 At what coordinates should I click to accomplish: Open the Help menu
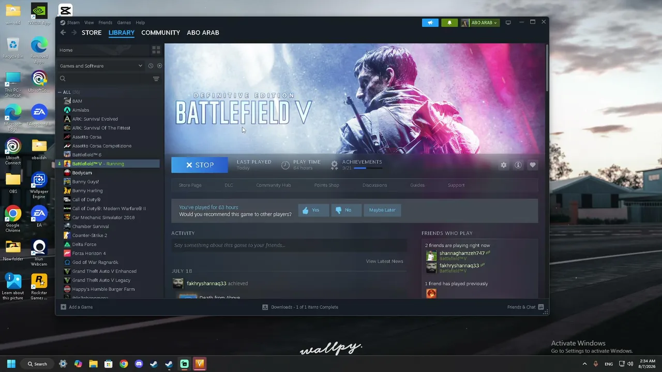point(140,23)
